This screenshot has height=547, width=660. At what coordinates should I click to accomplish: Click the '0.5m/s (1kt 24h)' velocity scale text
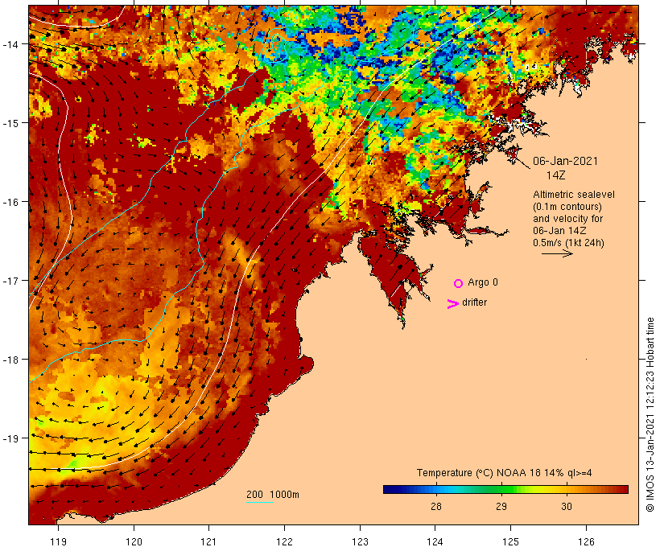(x=568, y=243)
